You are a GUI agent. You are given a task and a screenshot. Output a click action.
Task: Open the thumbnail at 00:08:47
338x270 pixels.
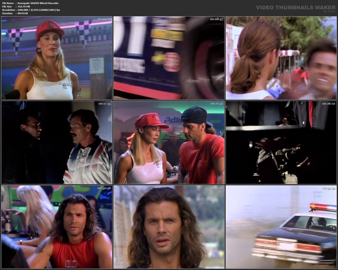click(169, 58)
